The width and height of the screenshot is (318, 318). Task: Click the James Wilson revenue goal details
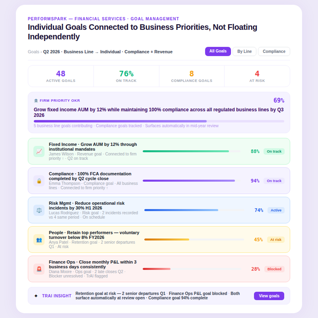(x=93, y=156)
